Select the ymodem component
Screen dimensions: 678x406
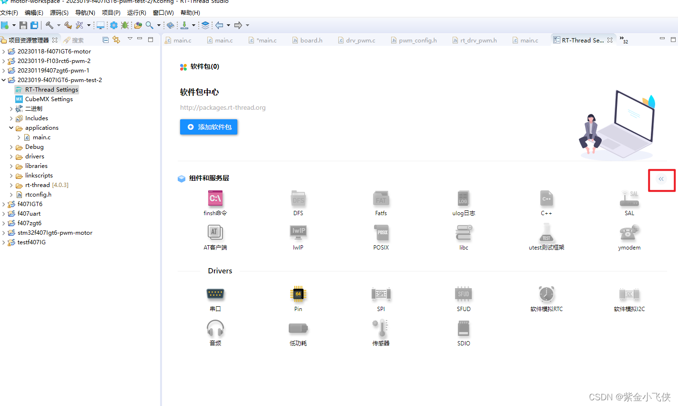coord(629,237)
